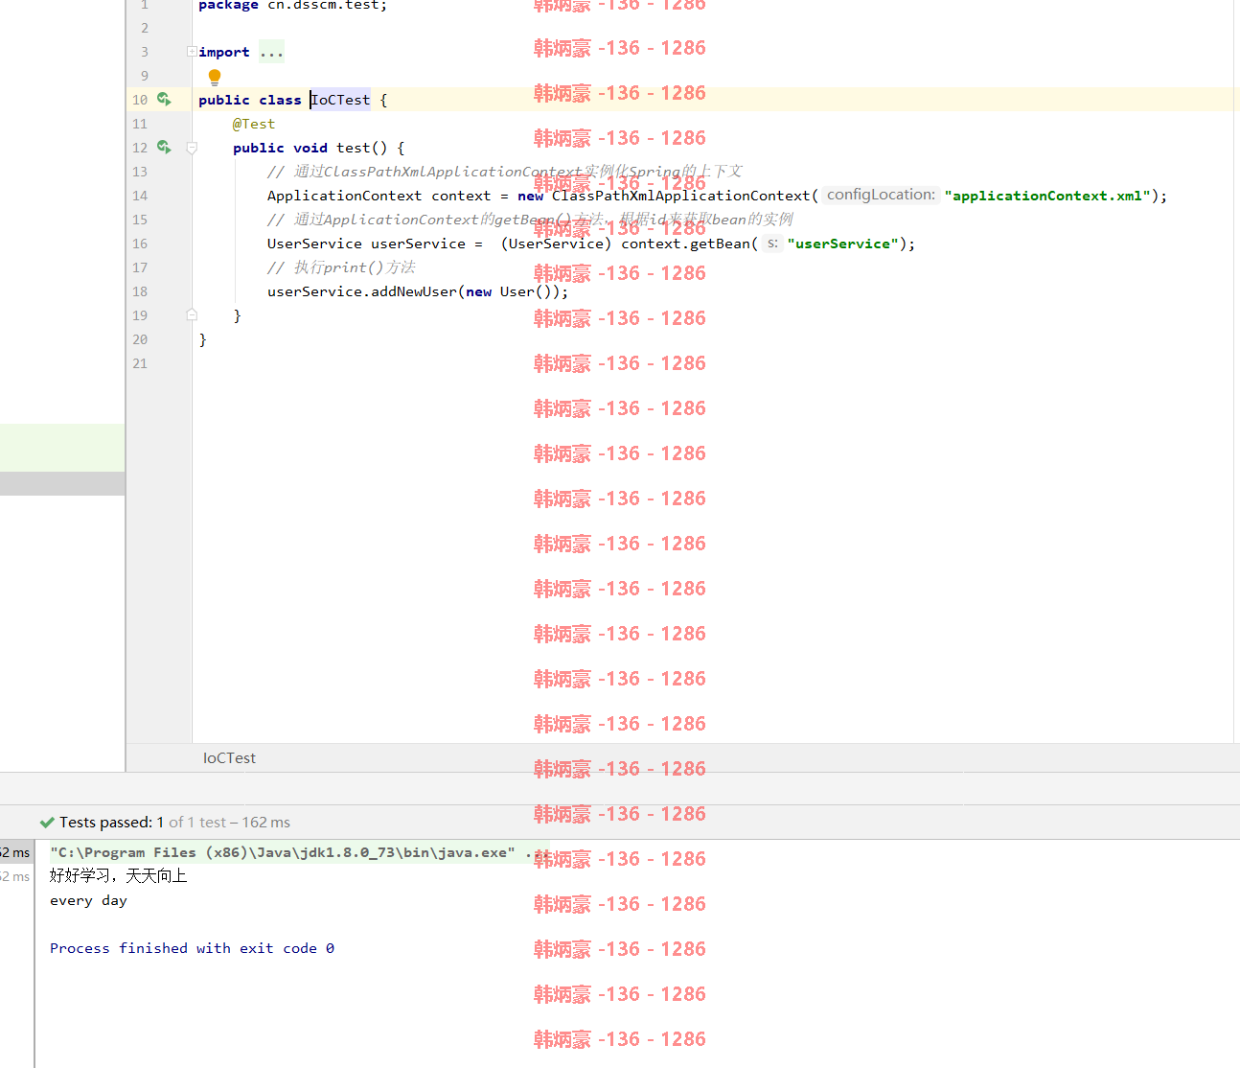Click line number 18 in the gutter
The image size is (1240, 1068).
coord(140,291)
